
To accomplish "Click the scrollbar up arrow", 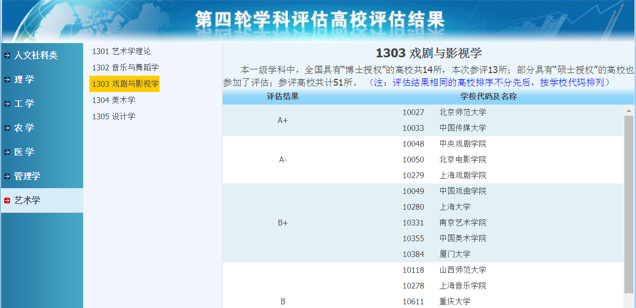I will pyautogui.click(x=629, y=110).
